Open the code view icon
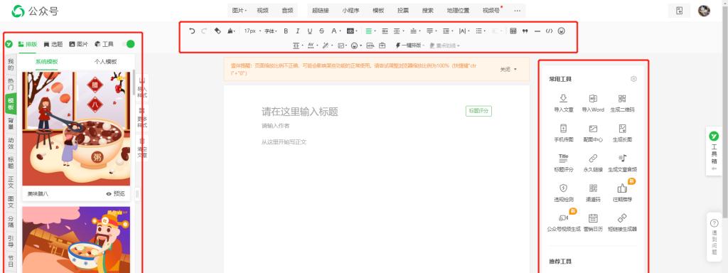728x273 pixels. tap(550, 31)
